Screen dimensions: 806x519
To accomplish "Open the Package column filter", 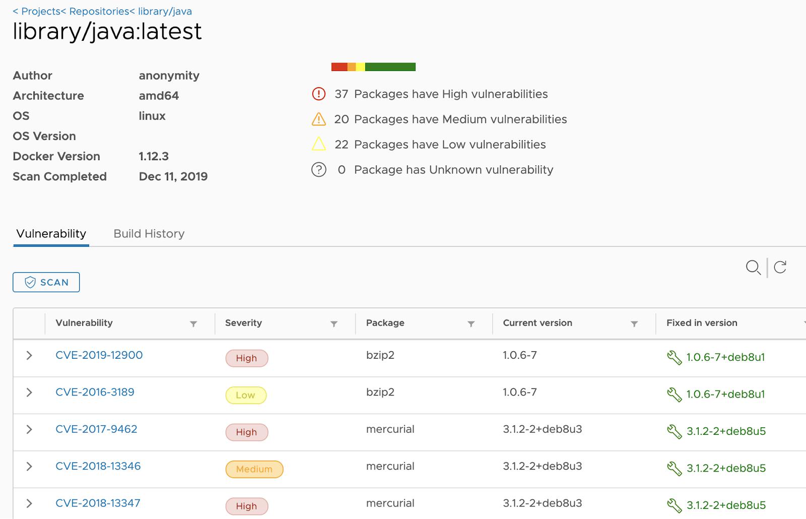I will pyautogui.click(x=471, y=324).
